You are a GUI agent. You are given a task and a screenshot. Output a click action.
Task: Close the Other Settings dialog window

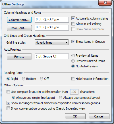(x=105, y=3)
